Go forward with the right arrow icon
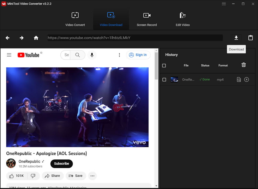The image size is (258, 189). coord(22,38)
